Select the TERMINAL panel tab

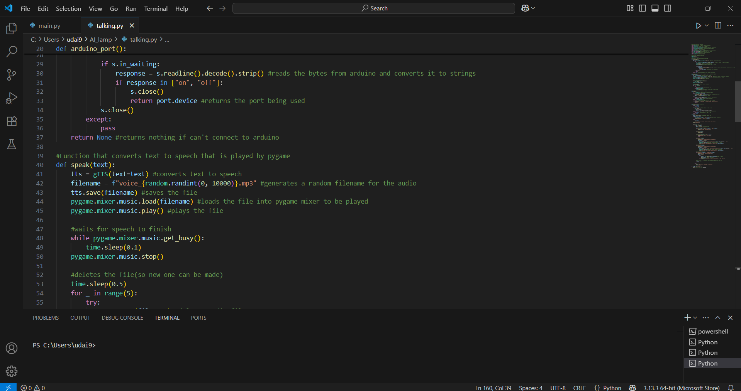click(167, 318)
